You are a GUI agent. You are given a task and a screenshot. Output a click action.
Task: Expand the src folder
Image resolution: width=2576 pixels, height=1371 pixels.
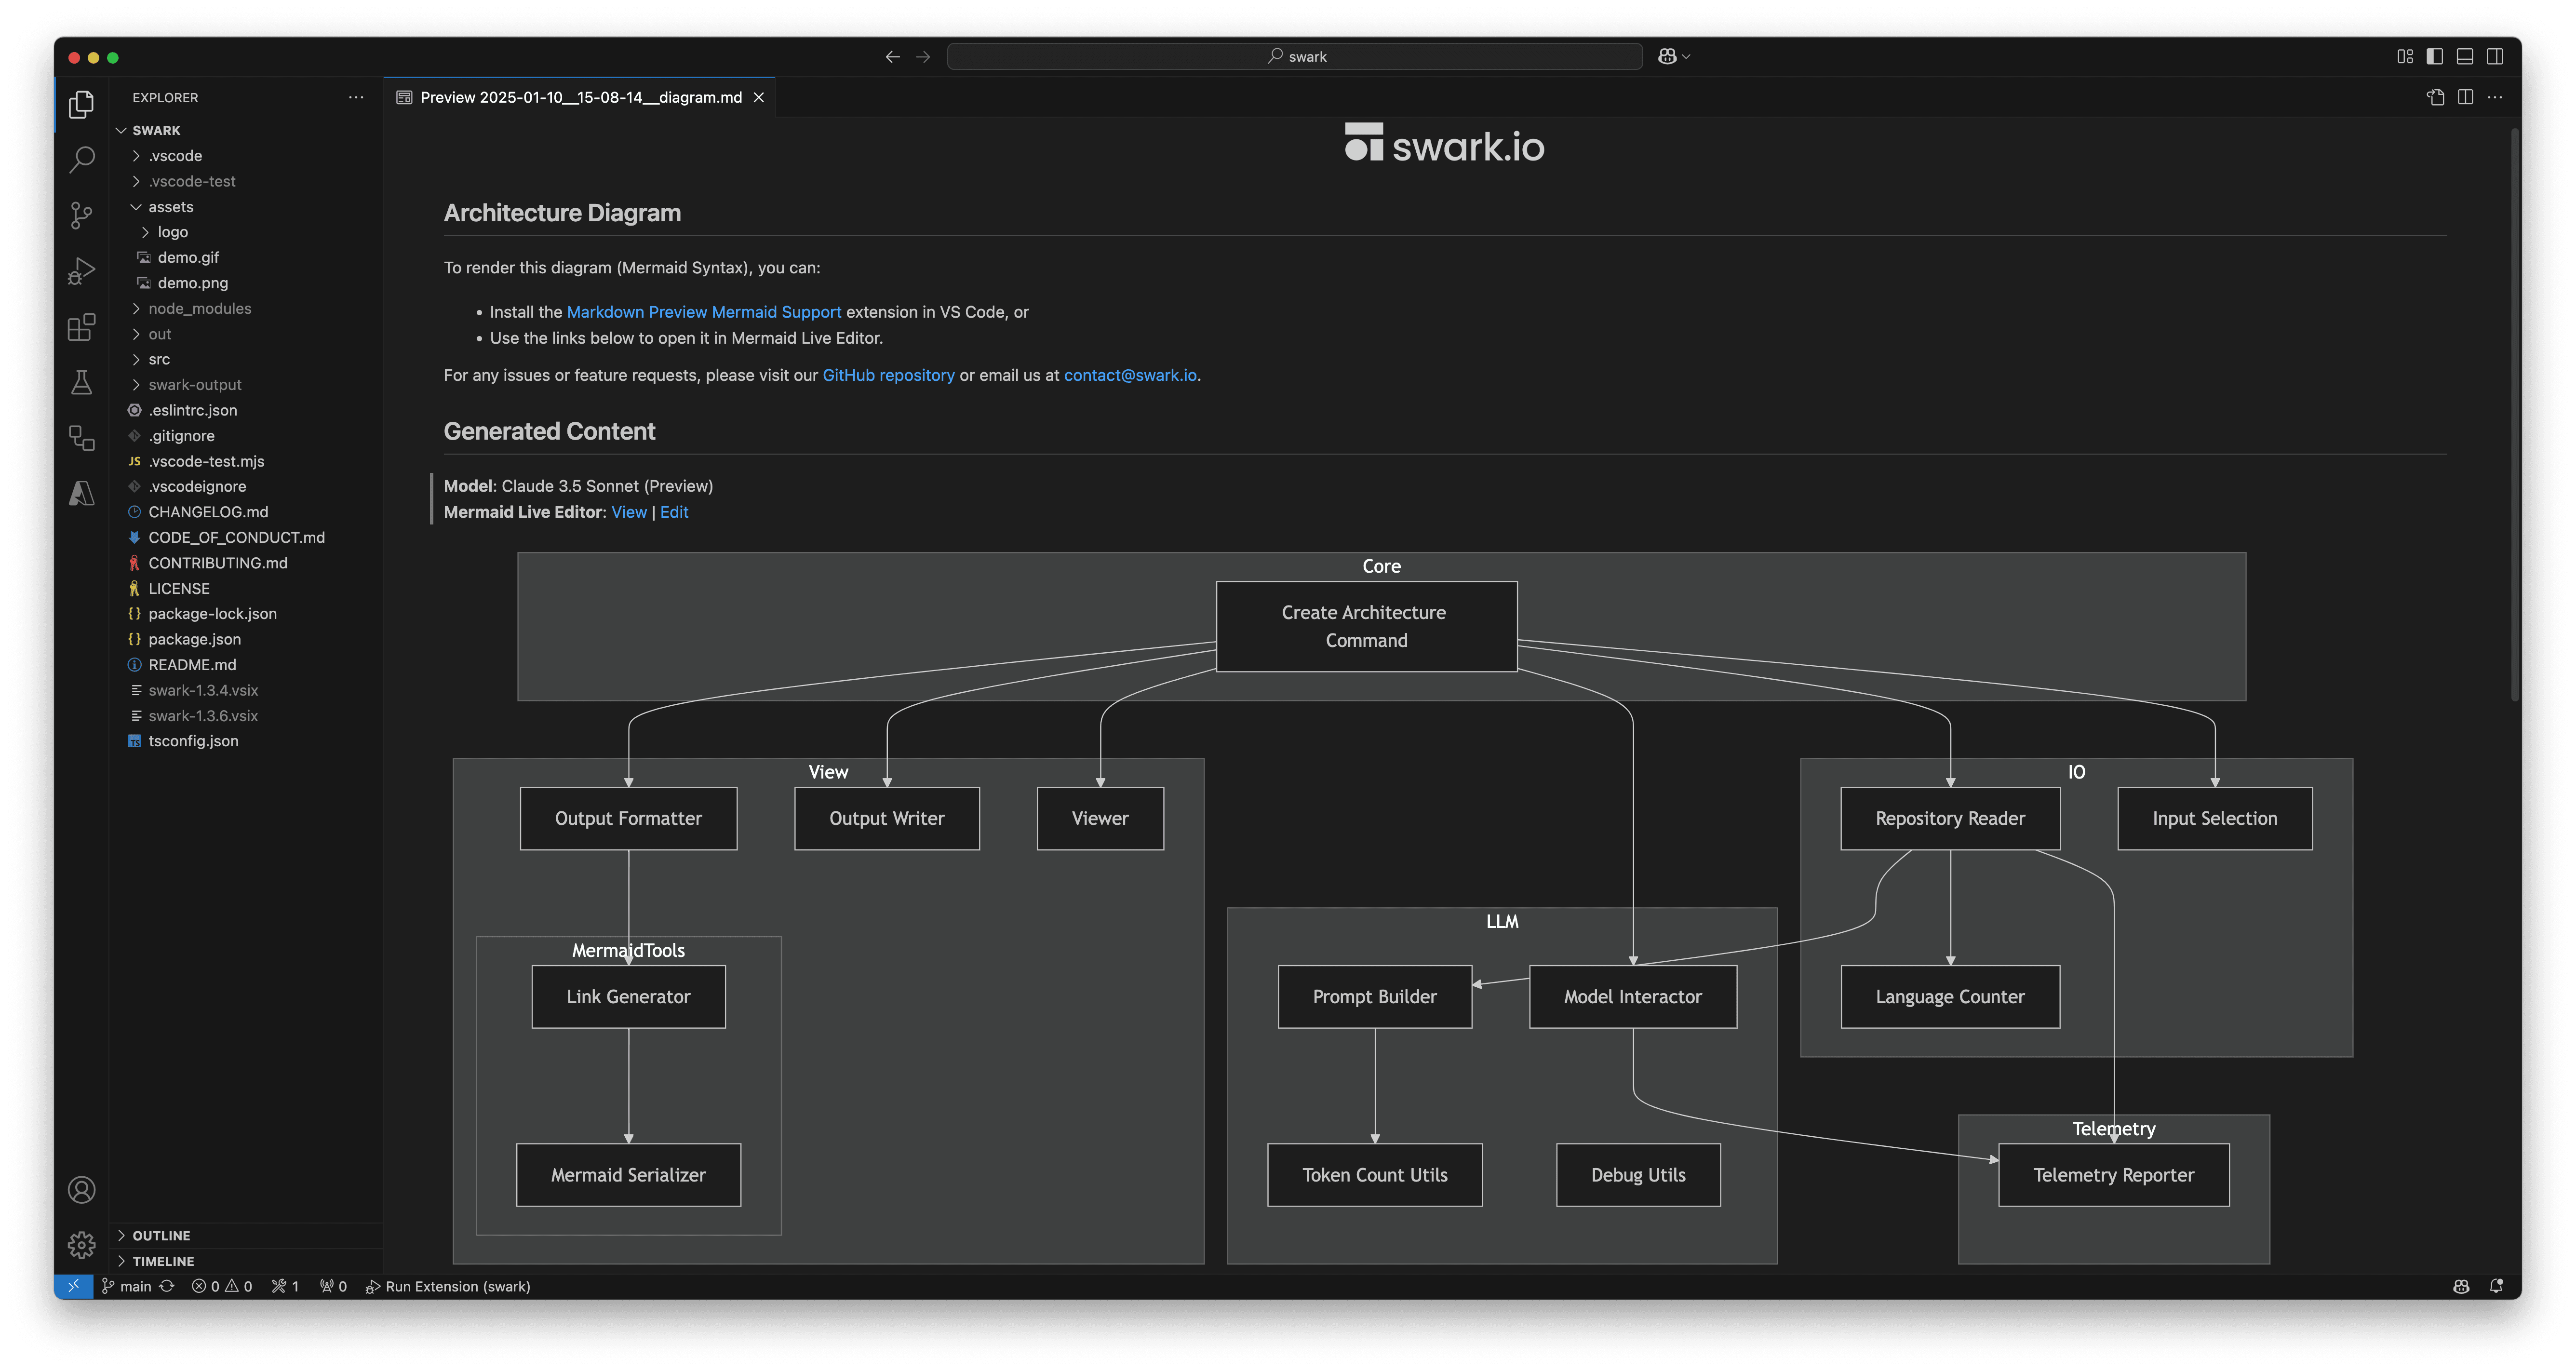(x=159, y=359)
